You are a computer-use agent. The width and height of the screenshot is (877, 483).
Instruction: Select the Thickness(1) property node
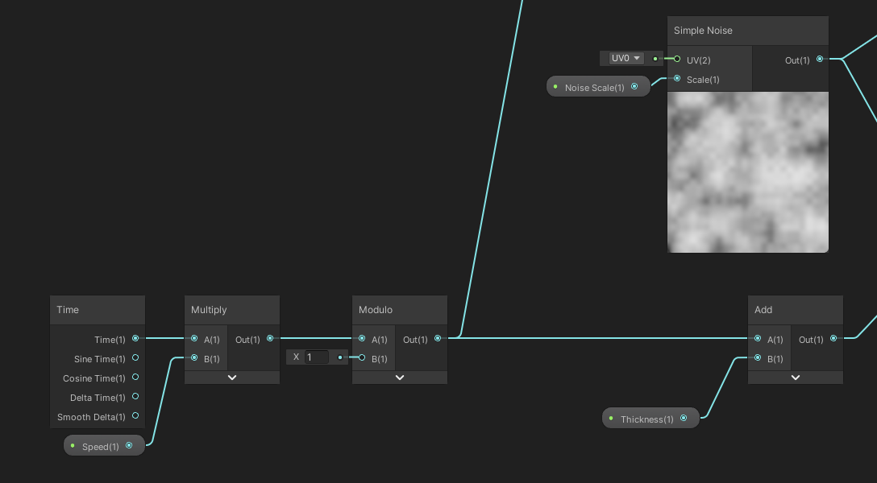(x=647, y=419)
